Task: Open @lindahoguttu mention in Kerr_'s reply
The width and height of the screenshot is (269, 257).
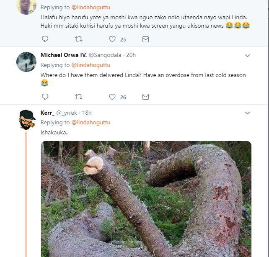Action: coord(91,122)
